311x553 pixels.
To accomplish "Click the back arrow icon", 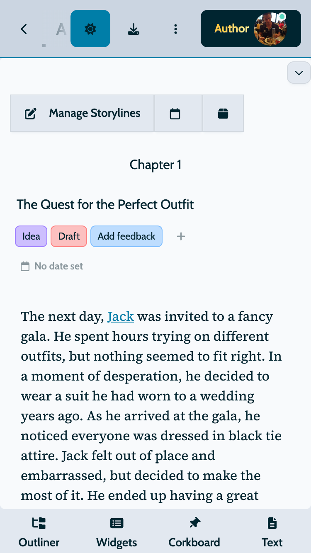I will coord(24,29).
